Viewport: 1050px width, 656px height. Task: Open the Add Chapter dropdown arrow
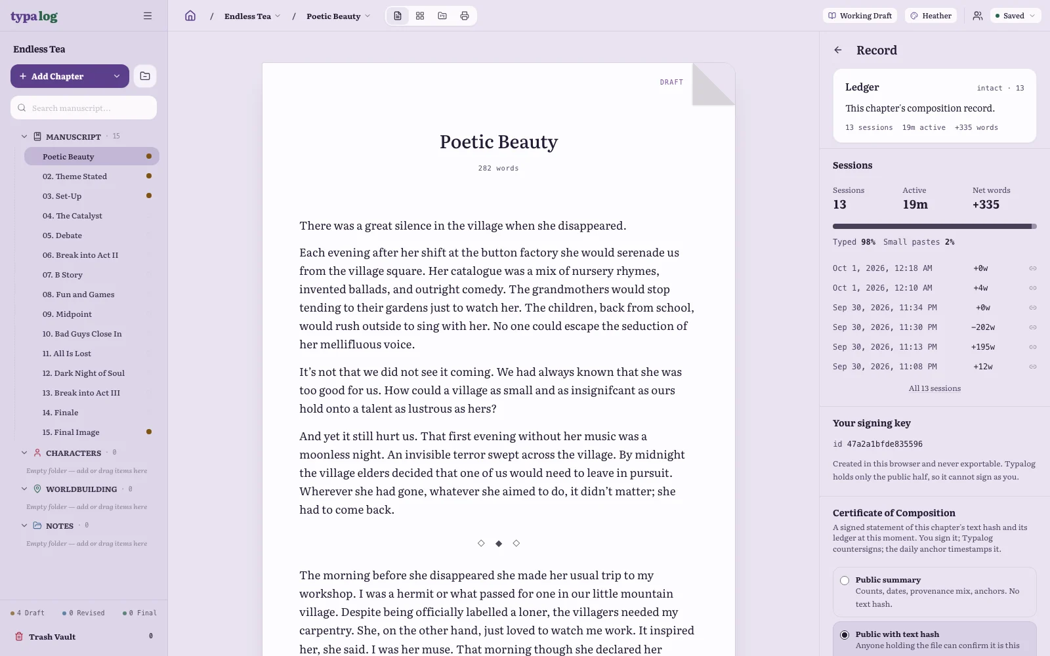[x=117, y=76]
